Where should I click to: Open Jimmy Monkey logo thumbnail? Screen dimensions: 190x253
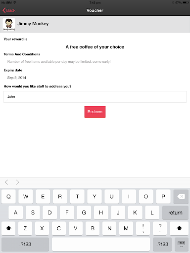pyautogui.click(x=9, y=24)
